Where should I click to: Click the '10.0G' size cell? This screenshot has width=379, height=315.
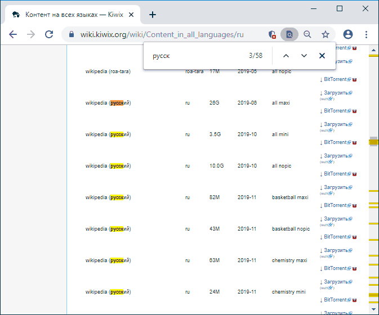click(217, 166)
